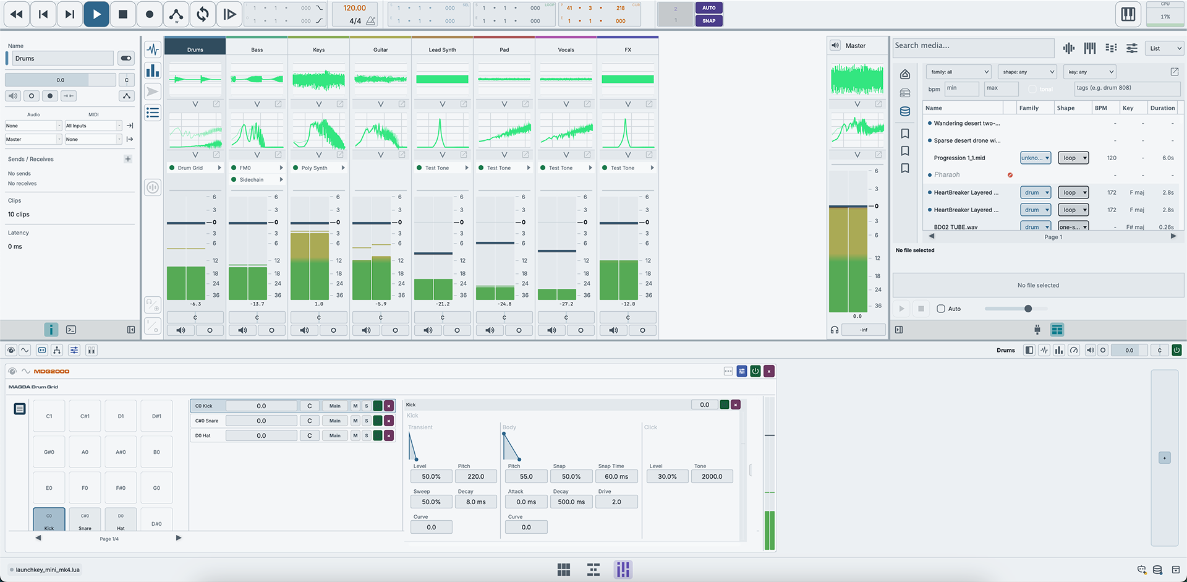Switch to the grid layout icon in bottom bar
1187x582 pixels.
click(564, 570)
